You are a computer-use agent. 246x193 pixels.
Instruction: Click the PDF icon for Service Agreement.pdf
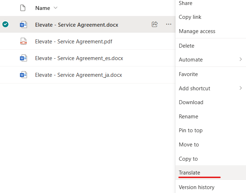(23, 41)
